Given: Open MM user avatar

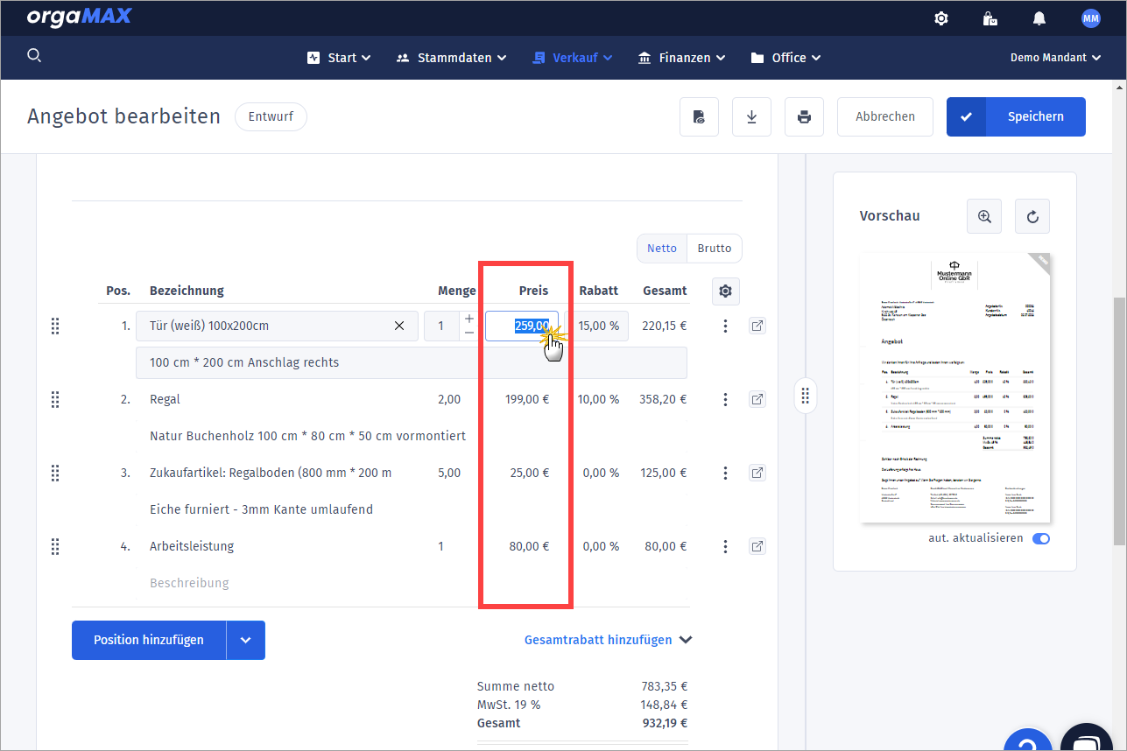Looking at the screenshot, I should [1090, 18].
